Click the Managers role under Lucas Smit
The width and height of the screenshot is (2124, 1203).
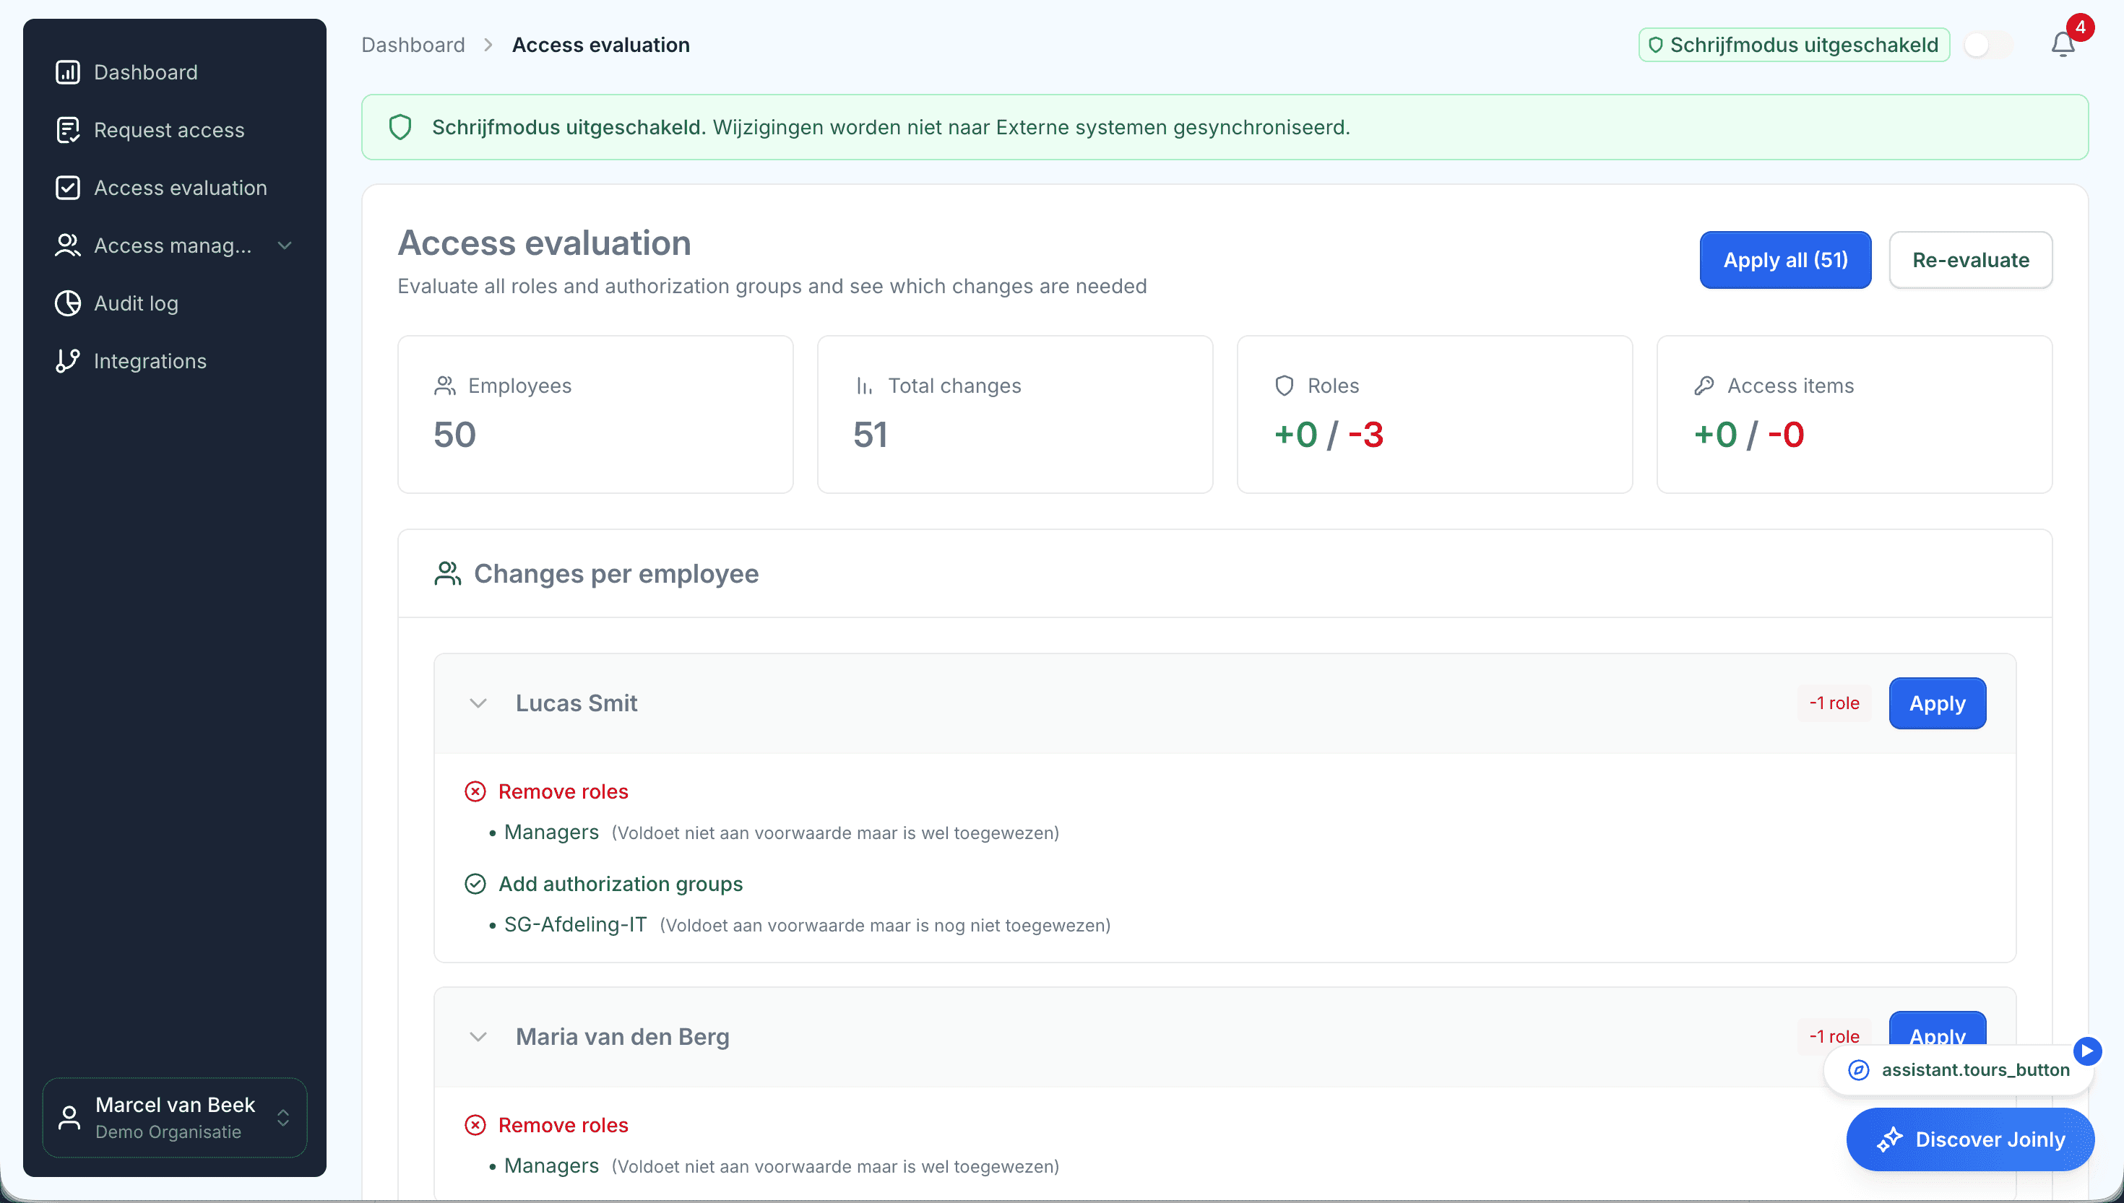[551, 833]
